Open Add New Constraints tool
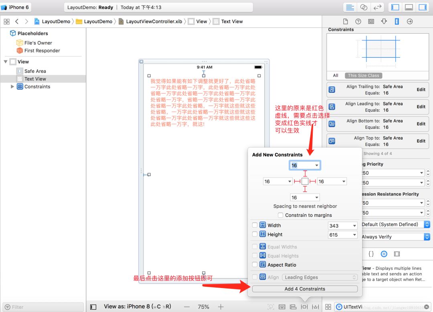 304,307
